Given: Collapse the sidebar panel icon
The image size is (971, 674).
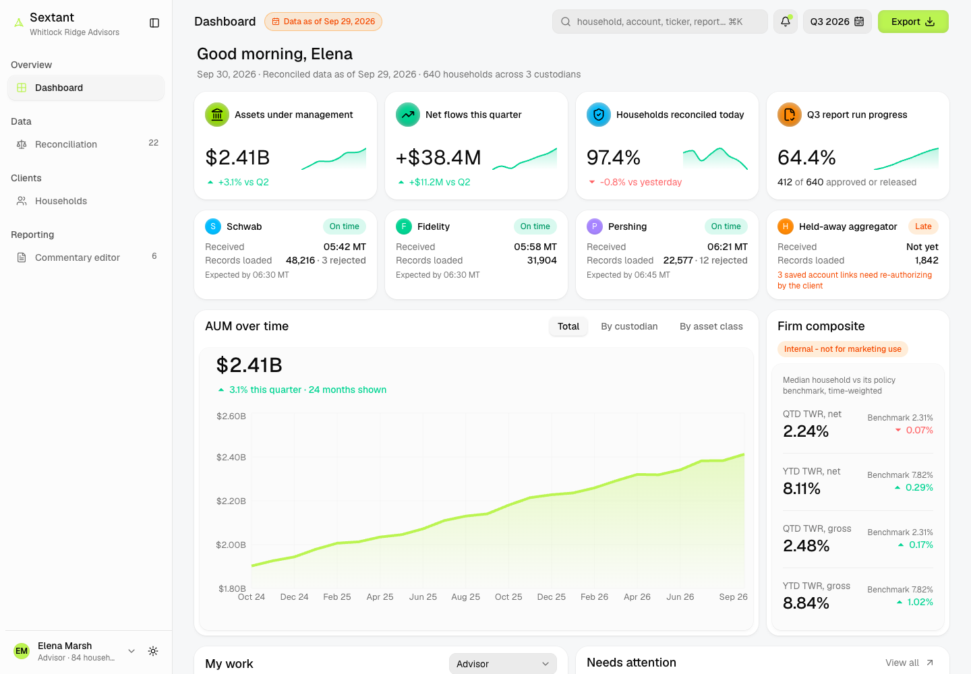Looking at the screenshot, I should coord(154,23).
